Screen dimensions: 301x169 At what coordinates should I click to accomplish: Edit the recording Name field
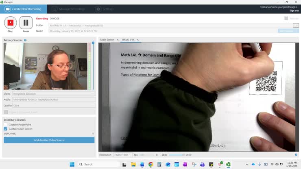pos(163,31)
